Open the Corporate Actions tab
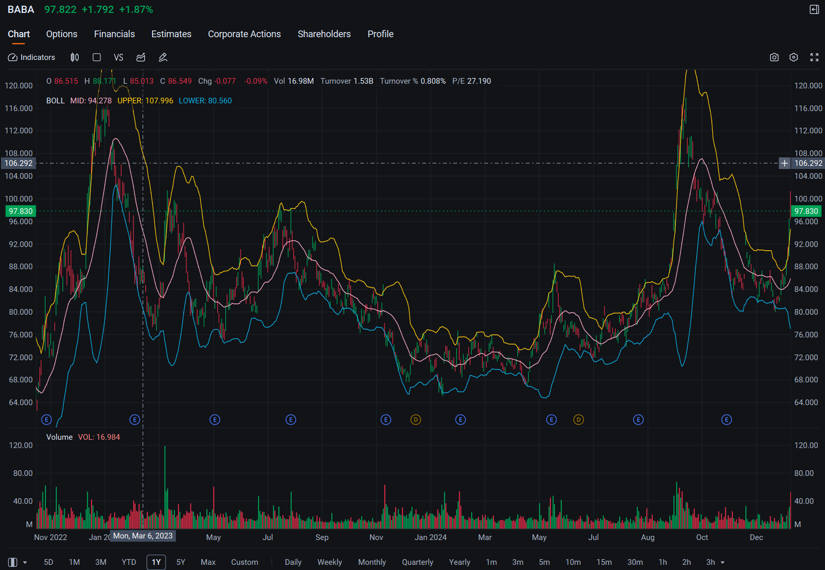825x570 pixels. [244, 34]
